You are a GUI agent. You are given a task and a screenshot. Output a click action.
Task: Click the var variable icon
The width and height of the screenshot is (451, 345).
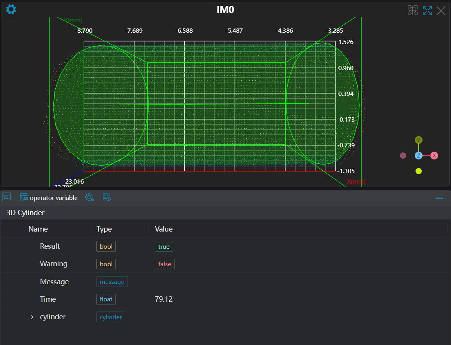tap(6, 197)
